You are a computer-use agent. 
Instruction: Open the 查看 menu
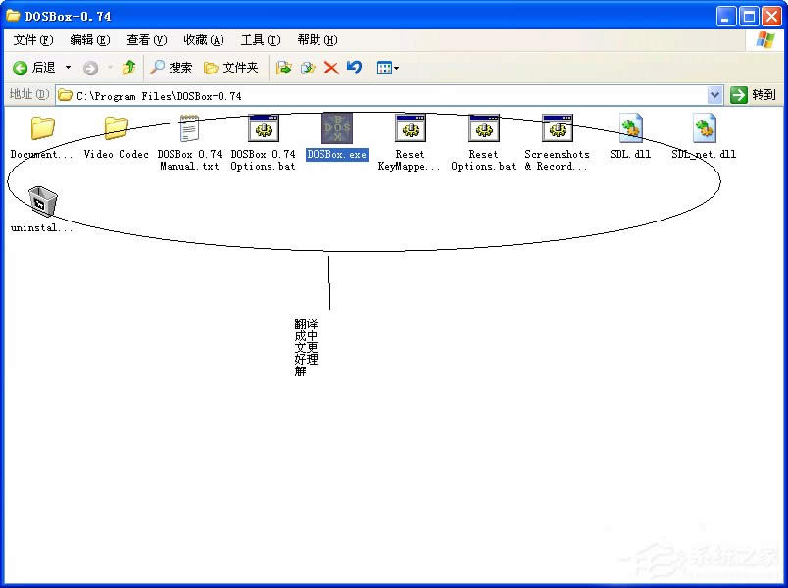click(145, 39)
